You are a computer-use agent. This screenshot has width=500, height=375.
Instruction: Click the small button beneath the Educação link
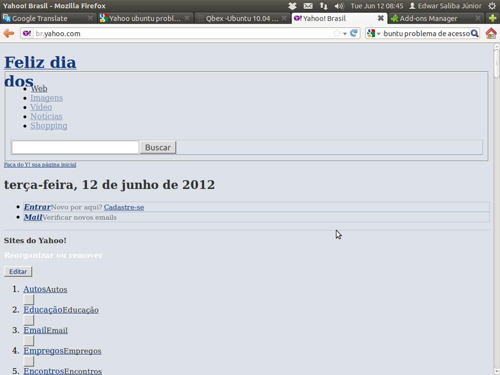point(29,320)
